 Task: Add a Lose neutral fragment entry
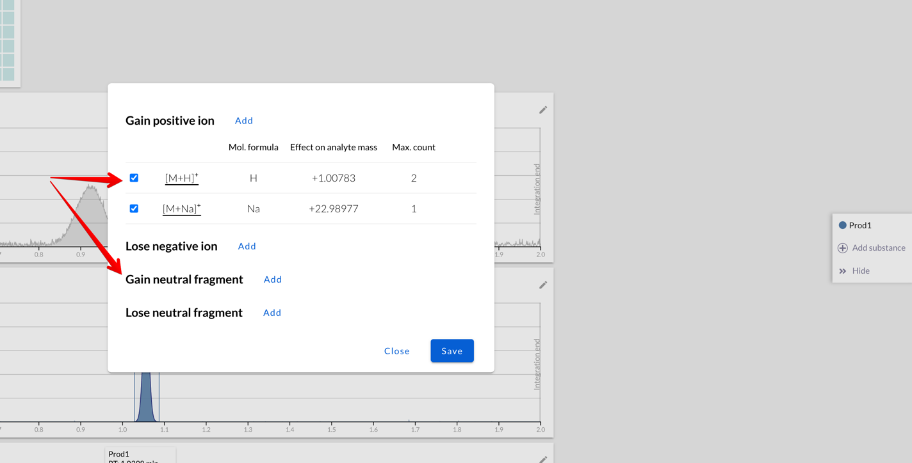pos(272,312)
